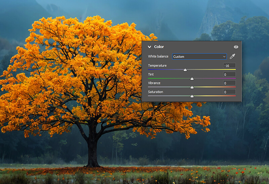Click the Temperature label text
The image size is (269, 184).
tap(157, 66)
